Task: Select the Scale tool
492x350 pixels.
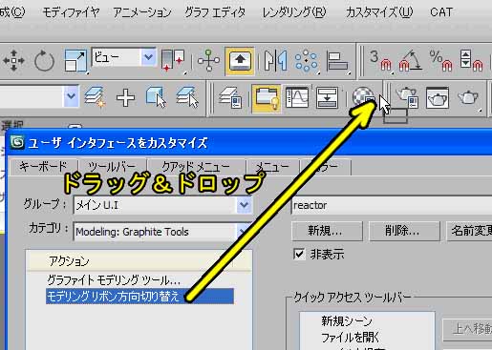Action: [75, 60]
